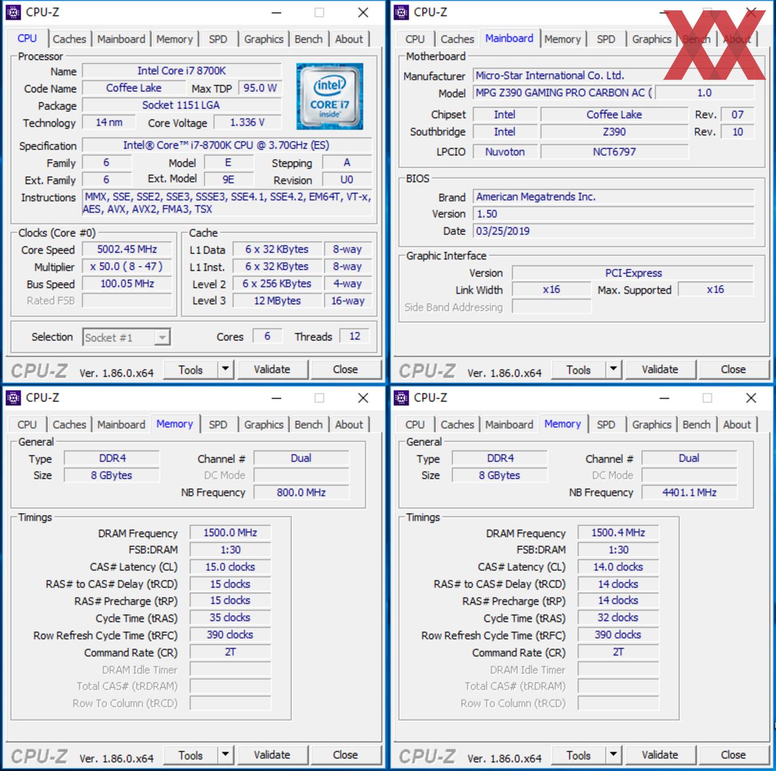776x771 pixels.
Task: Open About tab in bottom-left window
Action: 349,424
